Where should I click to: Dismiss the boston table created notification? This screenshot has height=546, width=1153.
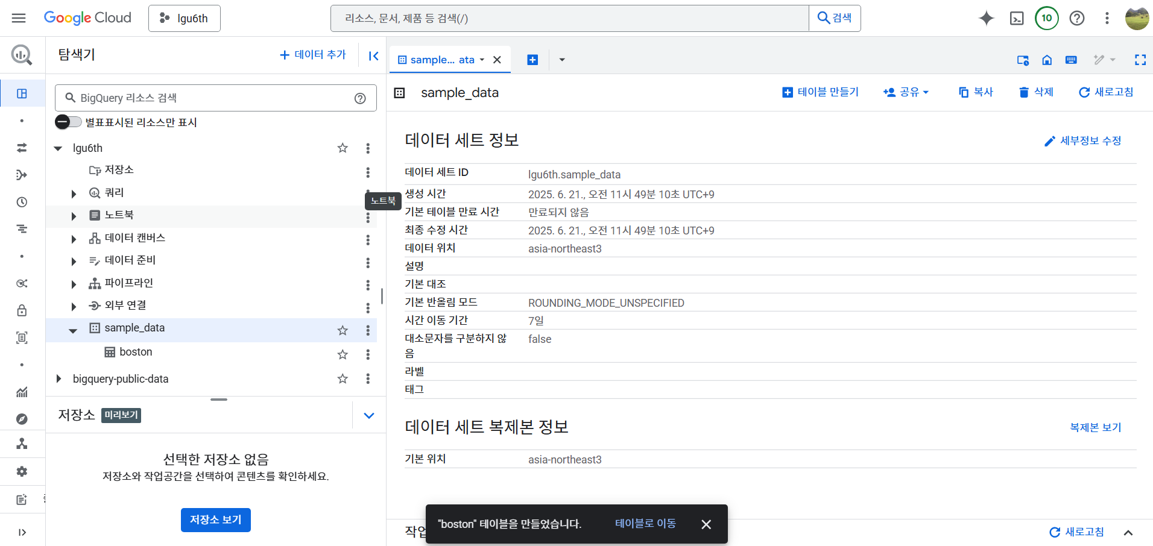[706, 524]
